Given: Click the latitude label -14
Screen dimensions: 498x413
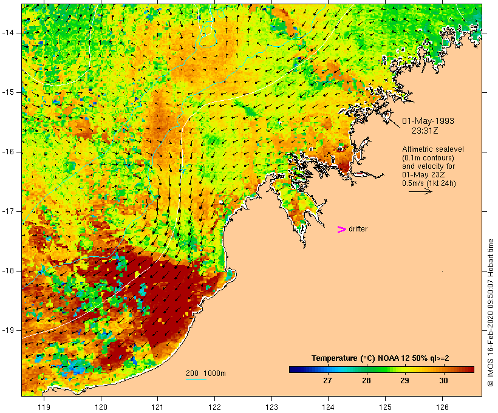Looking at the screenshot, I should click(x=9, y=33).
